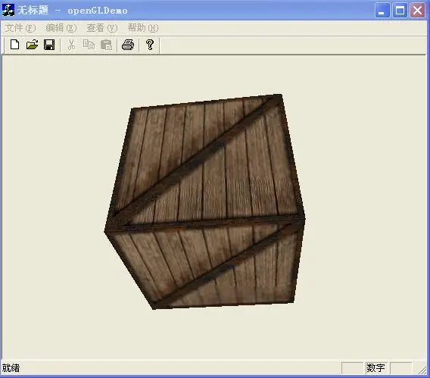Click the 数字 status bar indicator
Viewport: 430px width, 378px height.
tap(376, 368)
